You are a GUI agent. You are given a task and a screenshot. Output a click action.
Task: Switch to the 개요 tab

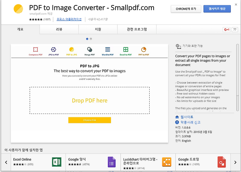(x=20, y=29)
